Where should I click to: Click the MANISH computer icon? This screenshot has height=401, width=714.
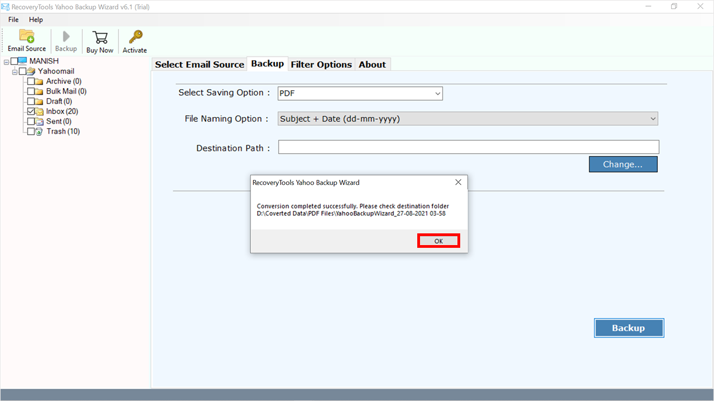23,61
